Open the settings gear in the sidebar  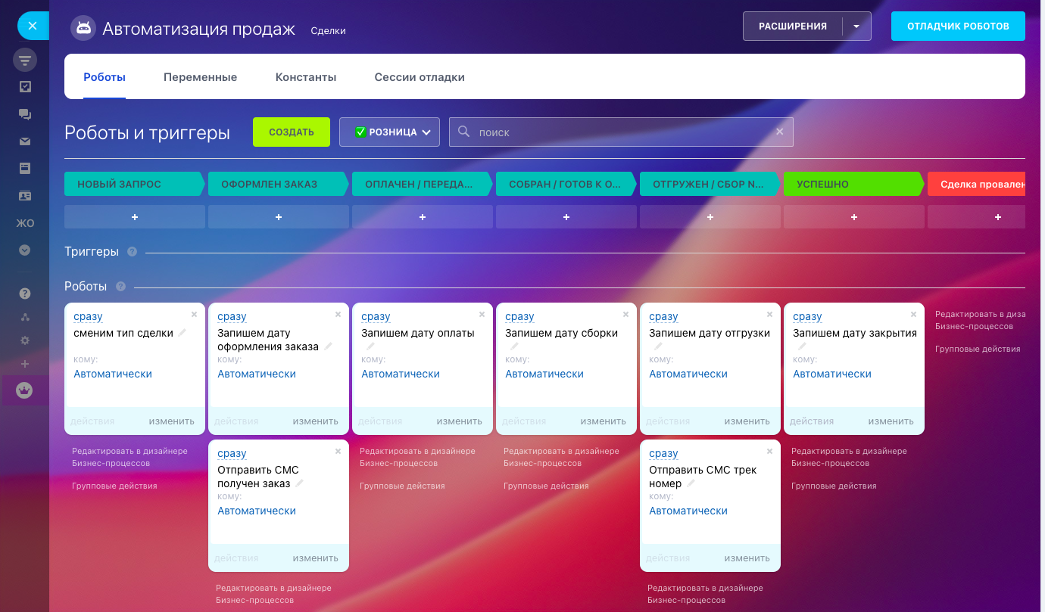(x=25, y=340)
